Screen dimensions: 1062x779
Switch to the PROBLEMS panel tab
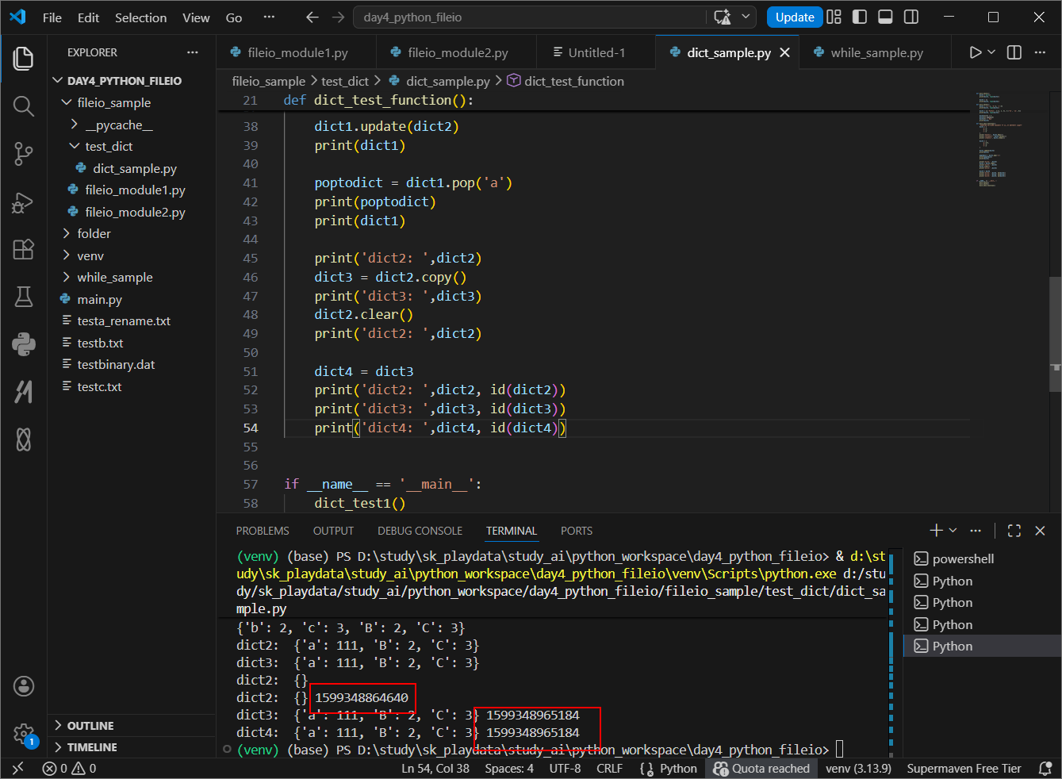263,531
